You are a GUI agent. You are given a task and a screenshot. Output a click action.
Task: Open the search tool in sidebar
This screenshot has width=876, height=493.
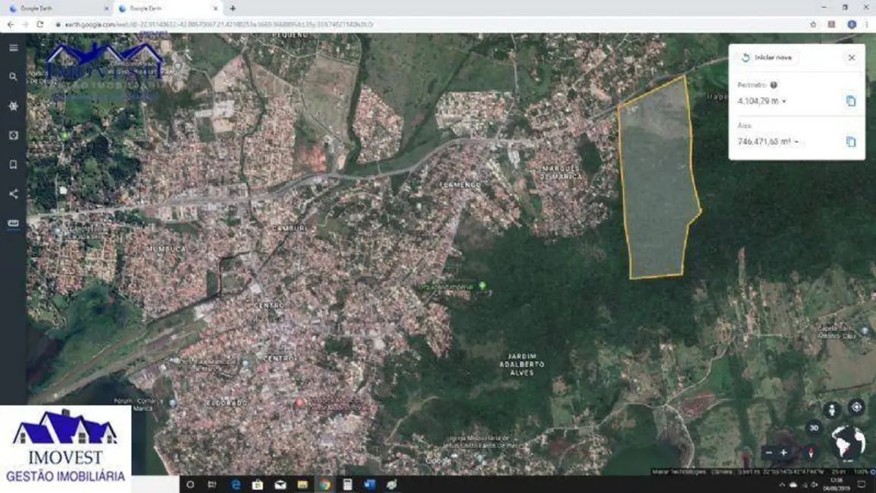click(14, 77)
